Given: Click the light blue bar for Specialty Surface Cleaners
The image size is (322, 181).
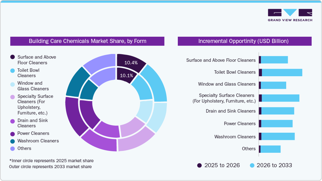Looking at the screenshot, I should 281,98.
